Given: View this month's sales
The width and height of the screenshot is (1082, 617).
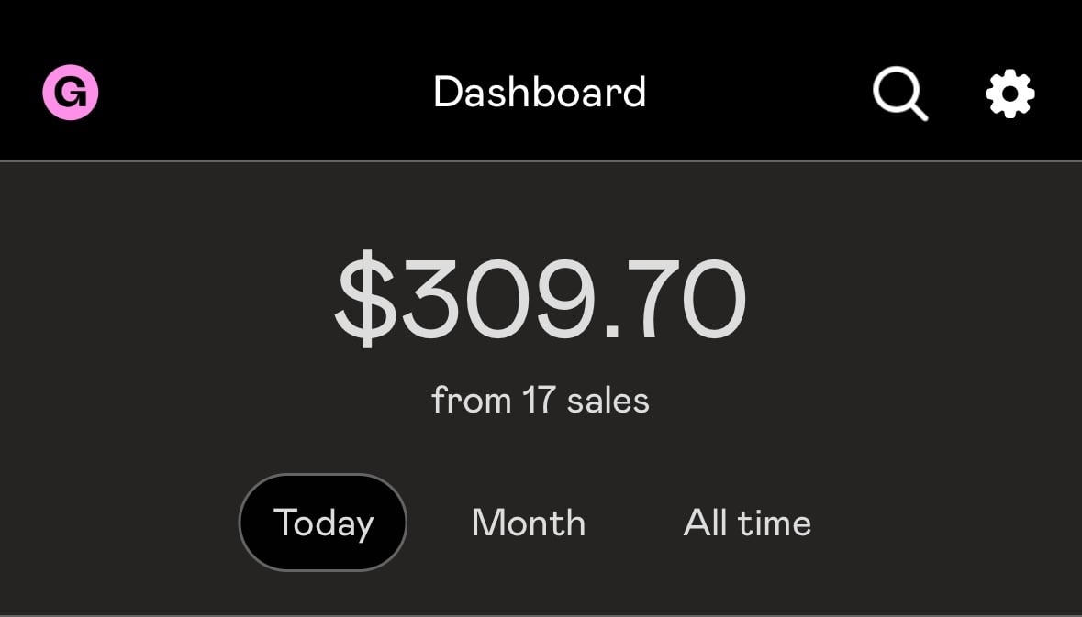Looking at the screenshot, I should 529,523.
